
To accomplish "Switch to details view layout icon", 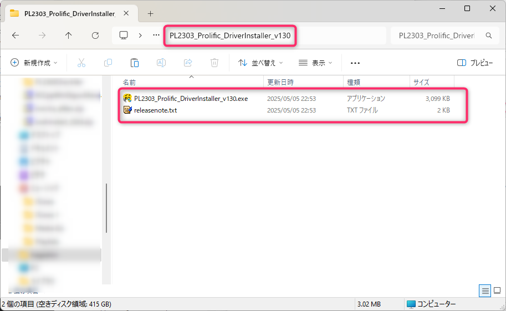I will [x=485, y=291].
